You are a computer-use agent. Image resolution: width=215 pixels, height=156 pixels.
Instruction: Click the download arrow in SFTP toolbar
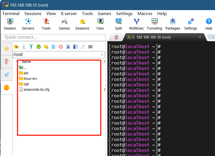24,47
